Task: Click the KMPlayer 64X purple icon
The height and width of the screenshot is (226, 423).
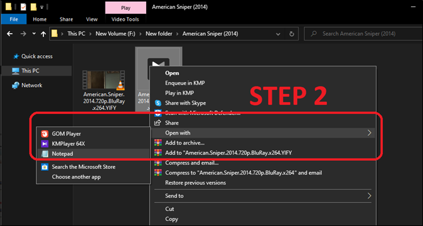Action: click(x=44, y=144)
